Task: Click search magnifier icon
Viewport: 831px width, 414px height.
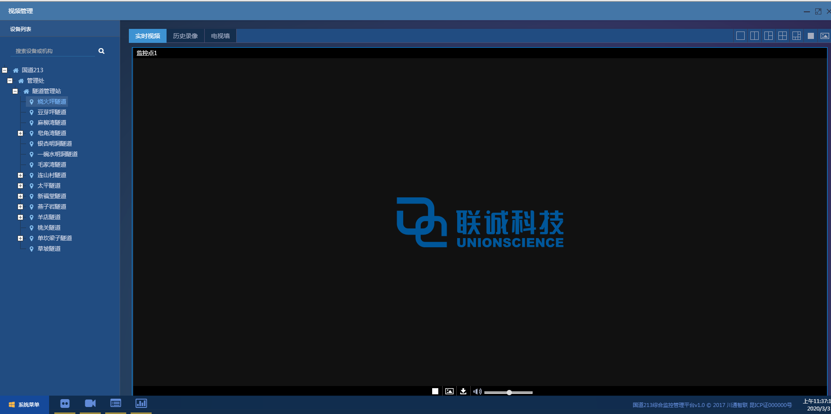Action: pyautogui.click(x=101, y=51)
